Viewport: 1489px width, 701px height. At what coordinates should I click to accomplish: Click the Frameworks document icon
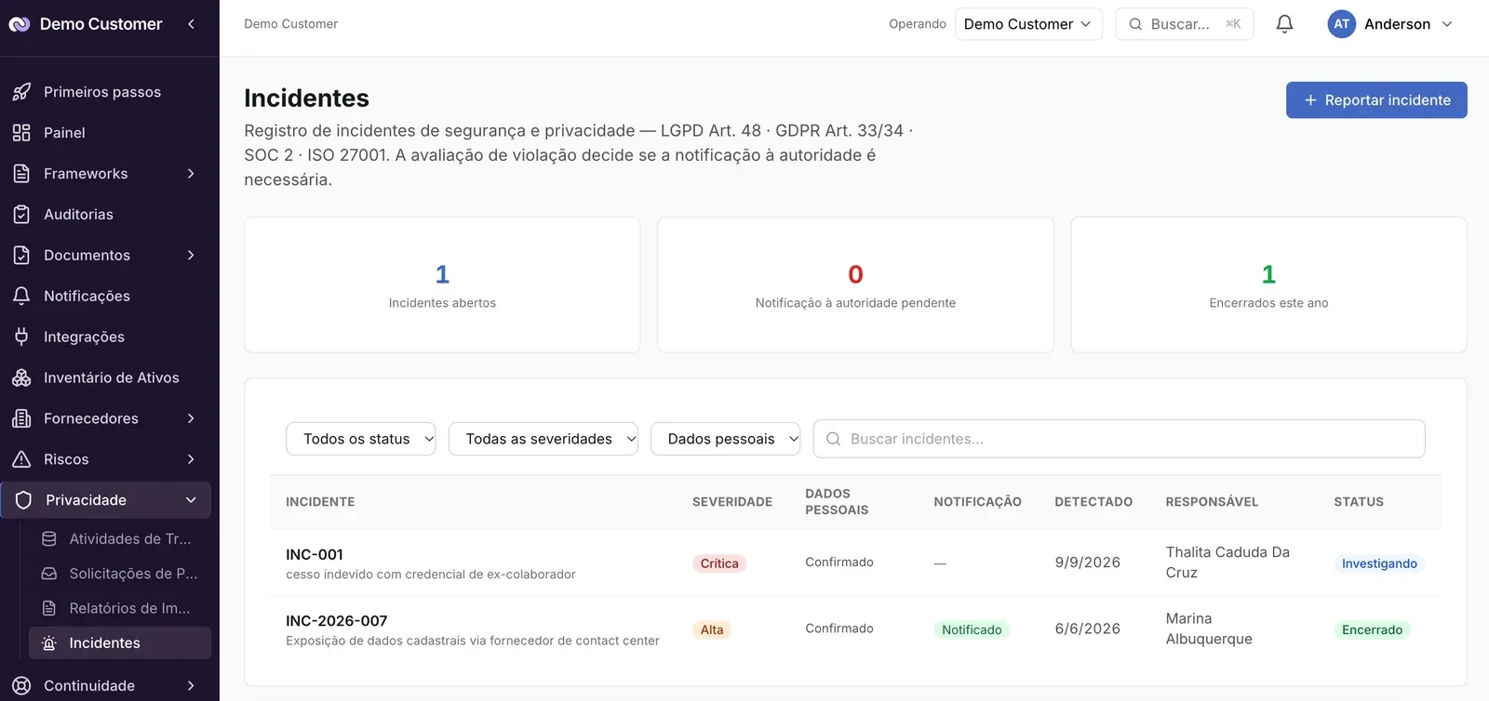click(21, 174)
